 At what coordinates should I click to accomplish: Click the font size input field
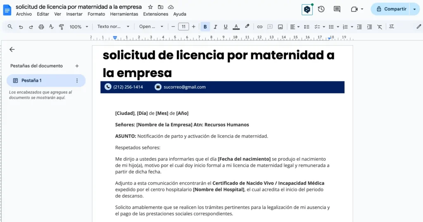pos(183,27)
